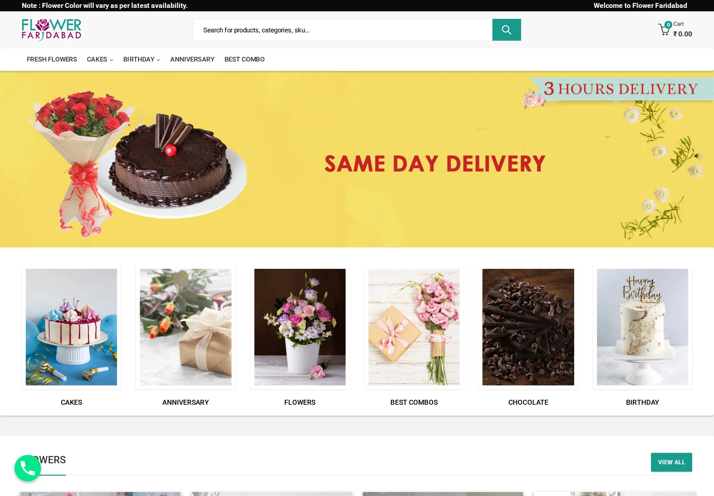
Task: Expand the Birthday menu dropdown
Action: [x=141, y=59]
